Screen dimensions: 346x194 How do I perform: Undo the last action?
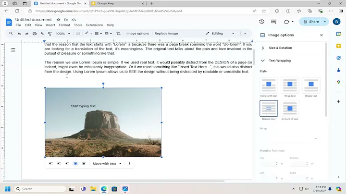point(19,34)
